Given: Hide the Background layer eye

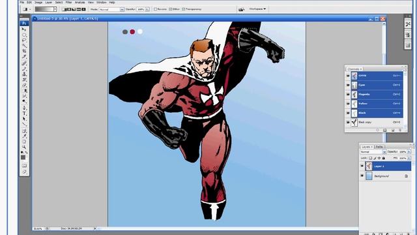Looking at the screenshot, I should tap(362, 176).
